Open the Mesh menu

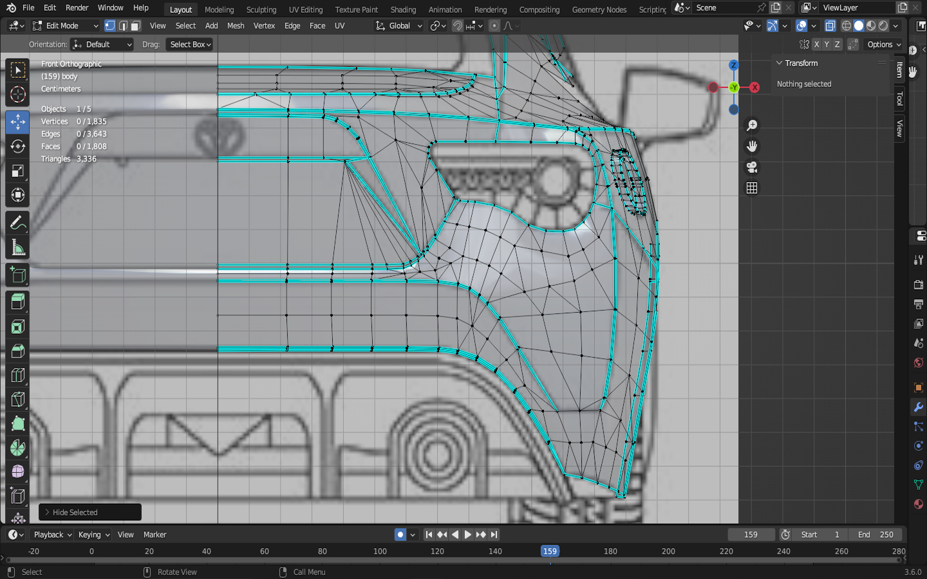click(236, 26)
